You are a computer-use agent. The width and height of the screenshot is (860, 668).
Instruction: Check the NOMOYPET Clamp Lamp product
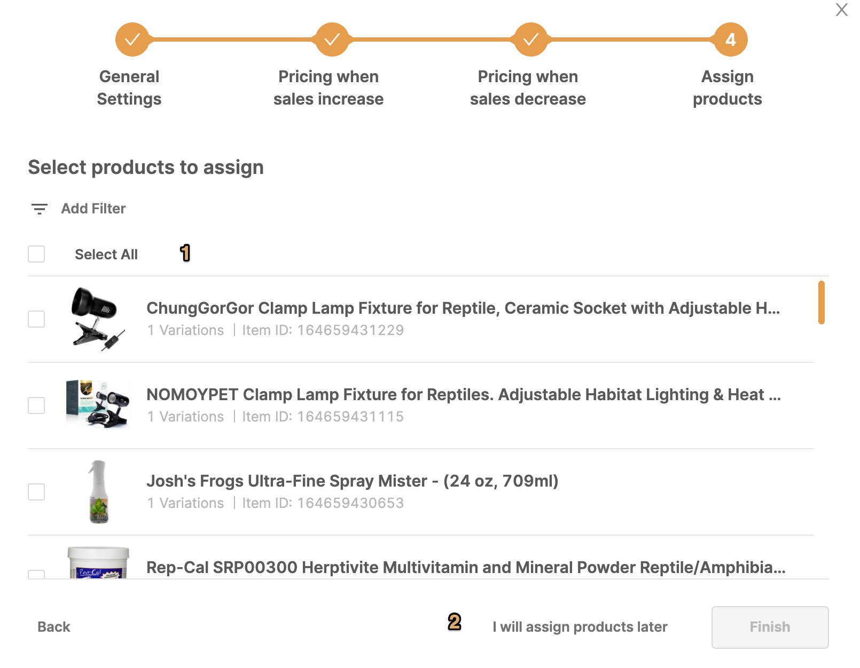[36, 405]
